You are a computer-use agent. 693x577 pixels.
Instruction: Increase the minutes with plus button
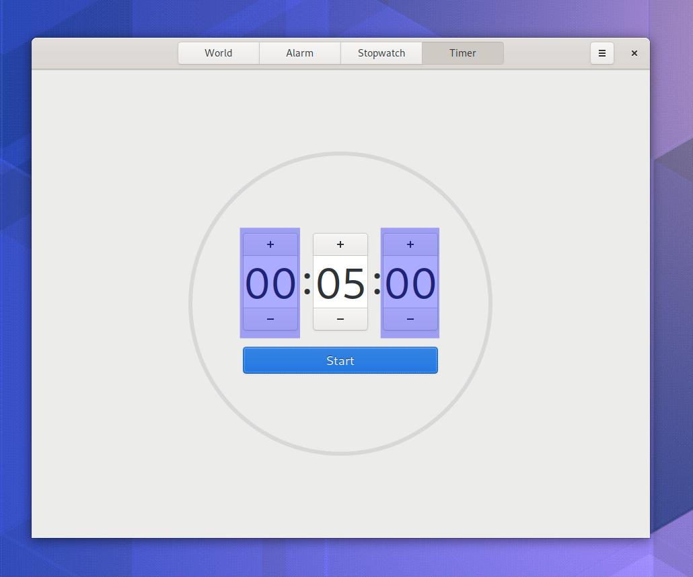tap(340, 244)
